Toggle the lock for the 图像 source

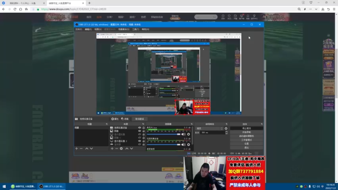(x=144, y=131)
